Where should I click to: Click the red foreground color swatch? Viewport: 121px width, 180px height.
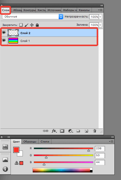tap(16, 150)
